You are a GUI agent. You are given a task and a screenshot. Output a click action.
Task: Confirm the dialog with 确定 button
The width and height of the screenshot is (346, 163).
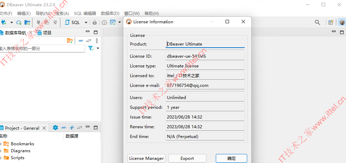click(231, 158)
